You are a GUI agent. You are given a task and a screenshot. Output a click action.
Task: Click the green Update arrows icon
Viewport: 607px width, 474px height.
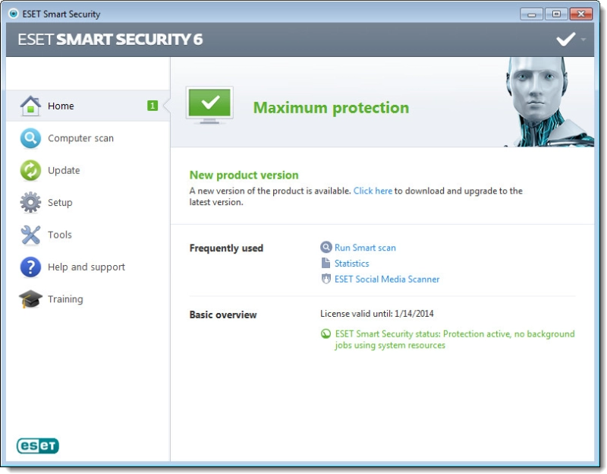tap(30, 170)
